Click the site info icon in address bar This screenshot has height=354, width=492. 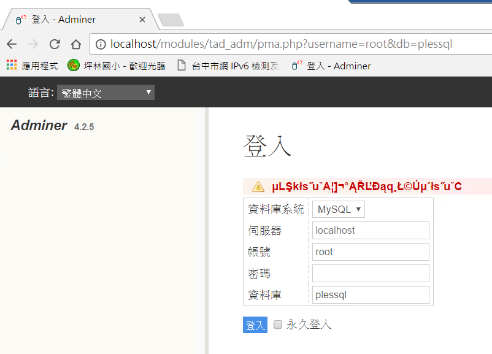(101, 44)
